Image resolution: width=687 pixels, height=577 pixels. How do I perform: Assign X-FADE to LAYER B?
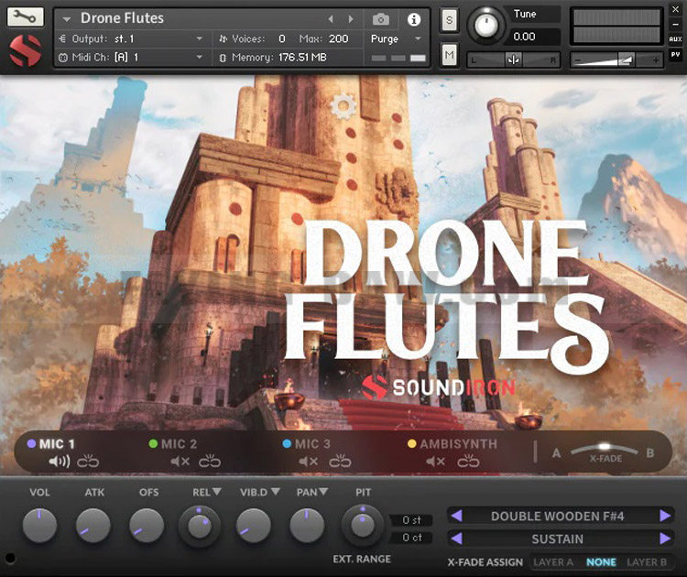coord(647,562)
